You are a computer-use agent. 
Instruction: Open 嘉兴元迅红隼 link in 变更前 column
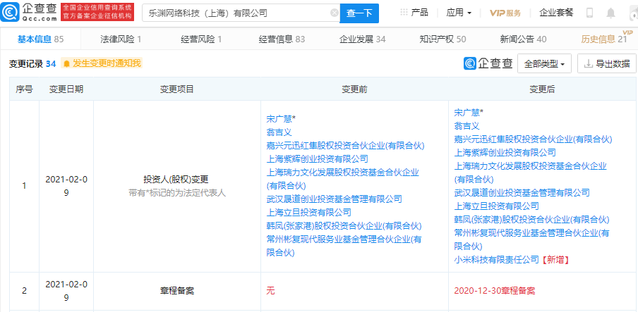point(345,146)
